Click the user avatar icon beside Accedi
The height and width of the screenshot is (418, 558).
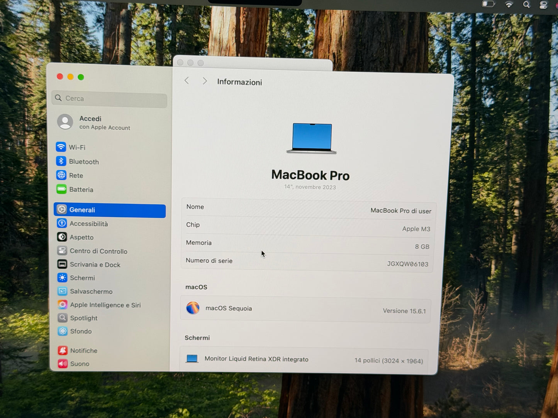(x=65, y=122)
